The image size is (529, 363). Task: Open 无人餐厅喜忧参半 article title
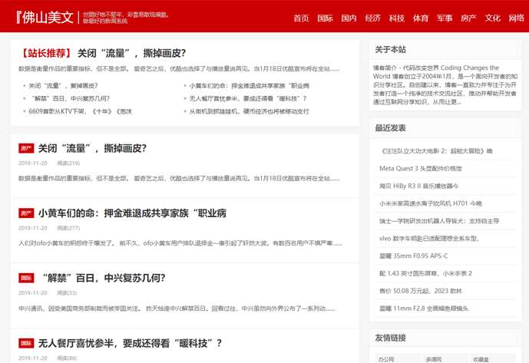pyautogui.click(x=130, y=343)
